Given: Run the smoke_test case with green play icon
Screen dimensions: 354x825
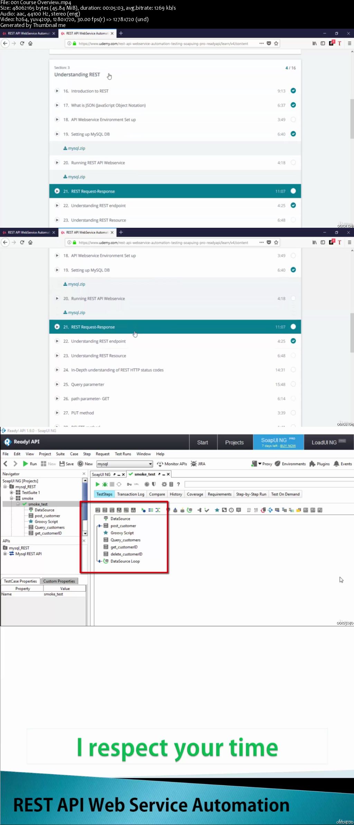Looking at the screenshot, I should [x=97, y=484].
